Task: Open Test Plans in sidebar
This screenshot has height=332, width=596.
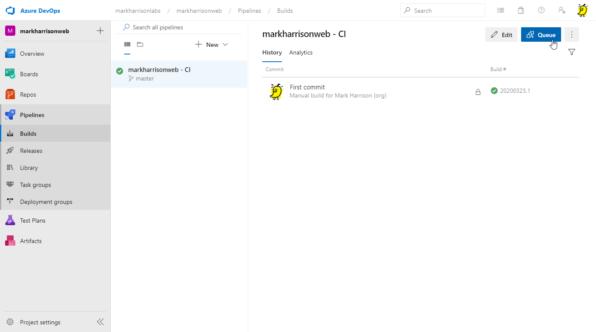Action: (x=32, y=220)
